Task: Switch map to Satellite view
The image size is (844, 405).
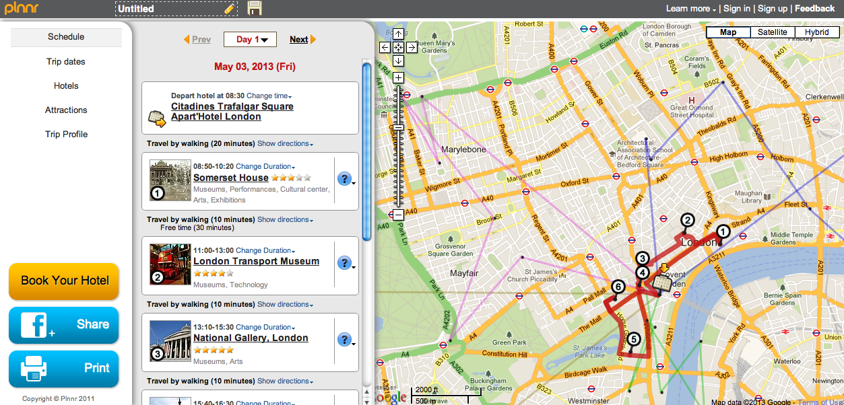Action: 772,32
